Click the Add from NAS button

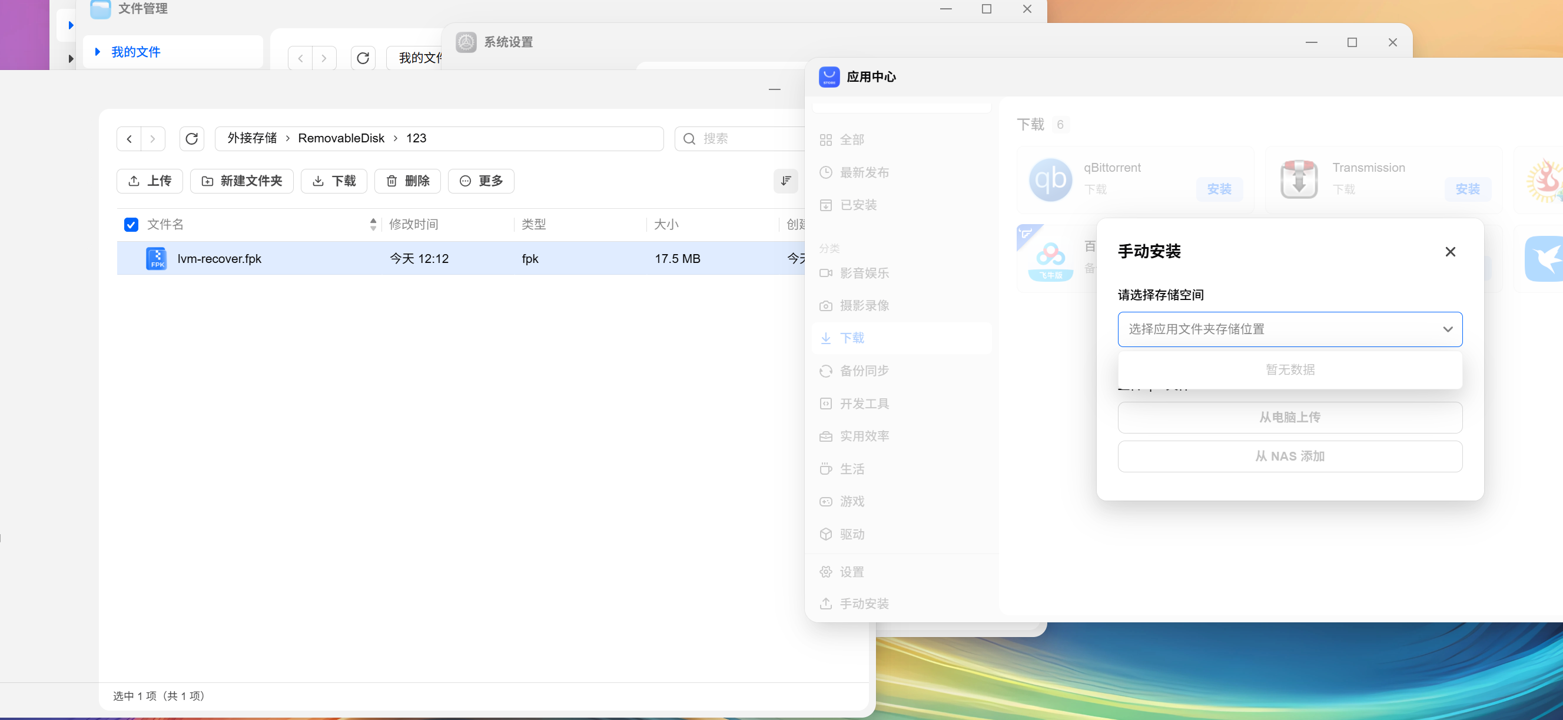[1290, 456]
